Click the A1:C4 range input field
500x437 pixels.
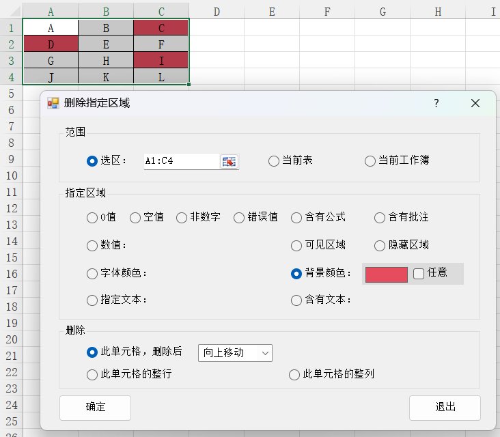click(182, 161)
